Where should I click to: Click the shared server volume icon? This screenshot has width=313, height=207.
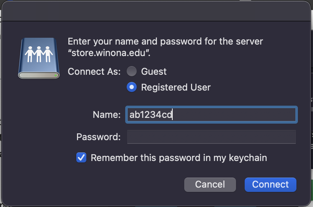tap(39, 58)
